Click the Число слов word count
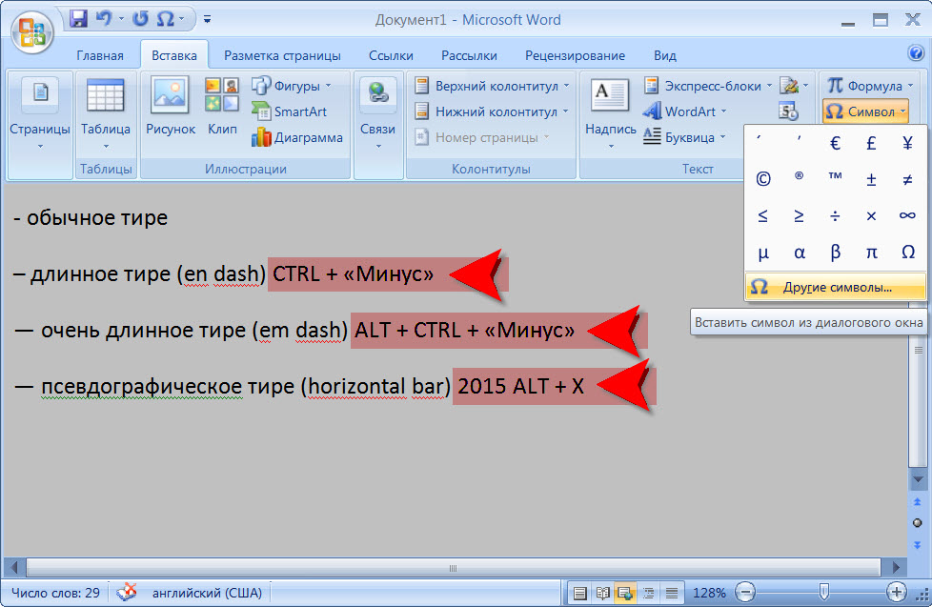The height and width of the screenshot is (607, 932). [56, 593]
